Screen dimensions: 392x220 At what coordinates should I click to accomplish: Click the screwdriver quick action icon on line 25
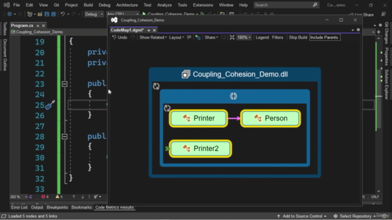coord(50,105)
